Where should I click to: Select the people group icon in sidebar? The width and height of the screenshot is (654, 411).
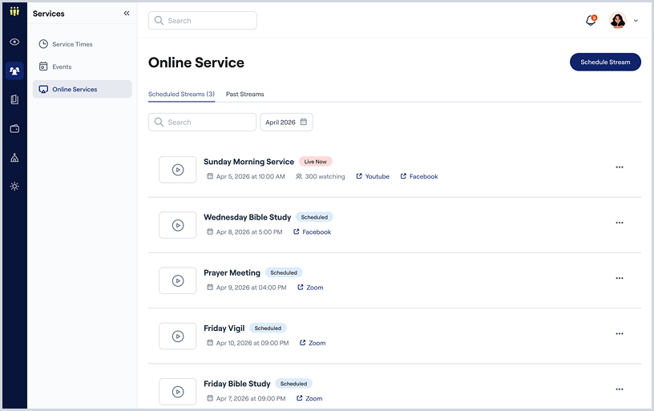coord(14,71)
